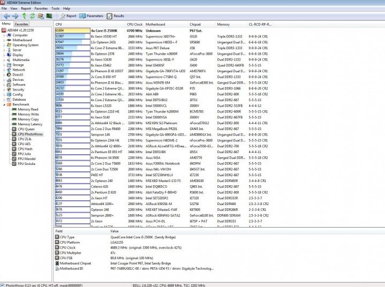
Task: Click the Back arrow toolbar icon
Action: (7, 16)
